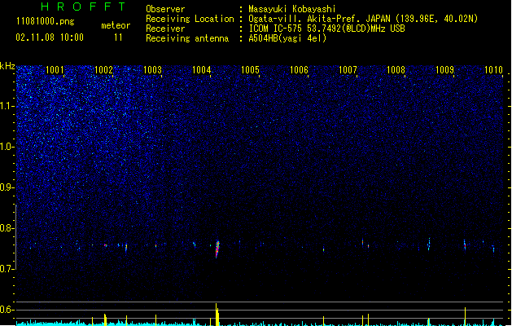The height and width of the screenshot is (326, 512).
Task: Click time marker 1001
Action: click(55, 70)
